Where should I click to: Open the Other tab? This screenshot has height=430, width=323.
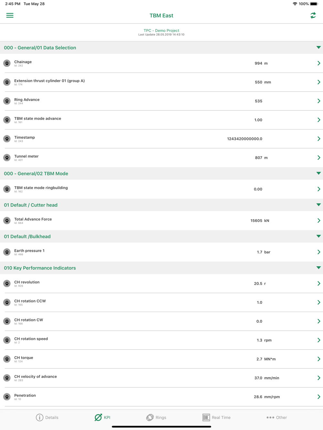[x=276, y=417]
